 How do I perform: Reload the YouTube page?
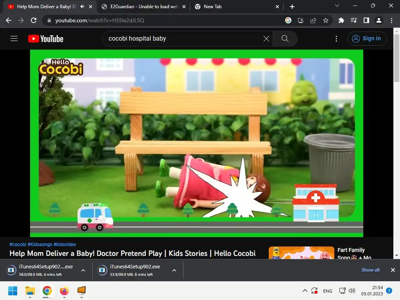(x=34, y=20)
